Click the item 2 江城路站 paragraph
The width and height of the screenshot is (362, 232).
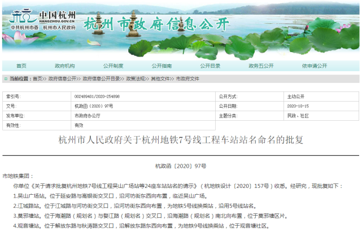tap(136, 206)
